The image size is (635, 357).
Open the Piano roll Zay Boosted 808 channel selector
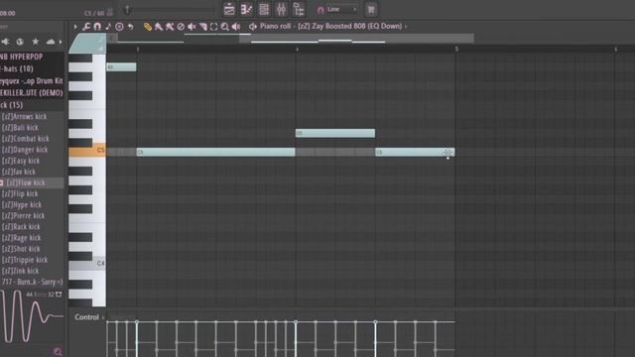(x=330, y=27)
